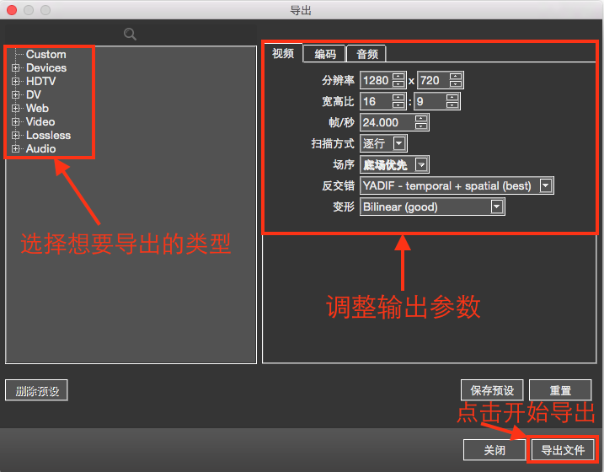The width and height of the screenshot is (604, 472).
Task: Increase aspect ratio 16 value
Action: click(x=398, y=97)
